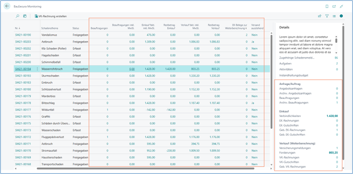Click the back arrow button
The width and height of the screenshot is (353, 174).
coord(7,6)
